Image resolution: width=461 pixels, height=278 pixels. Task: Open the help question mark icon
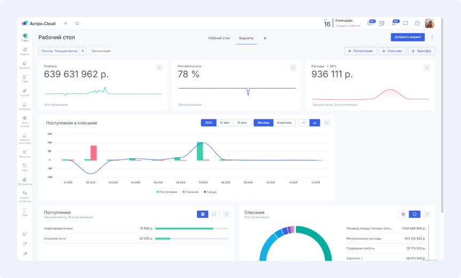[417, 23]
